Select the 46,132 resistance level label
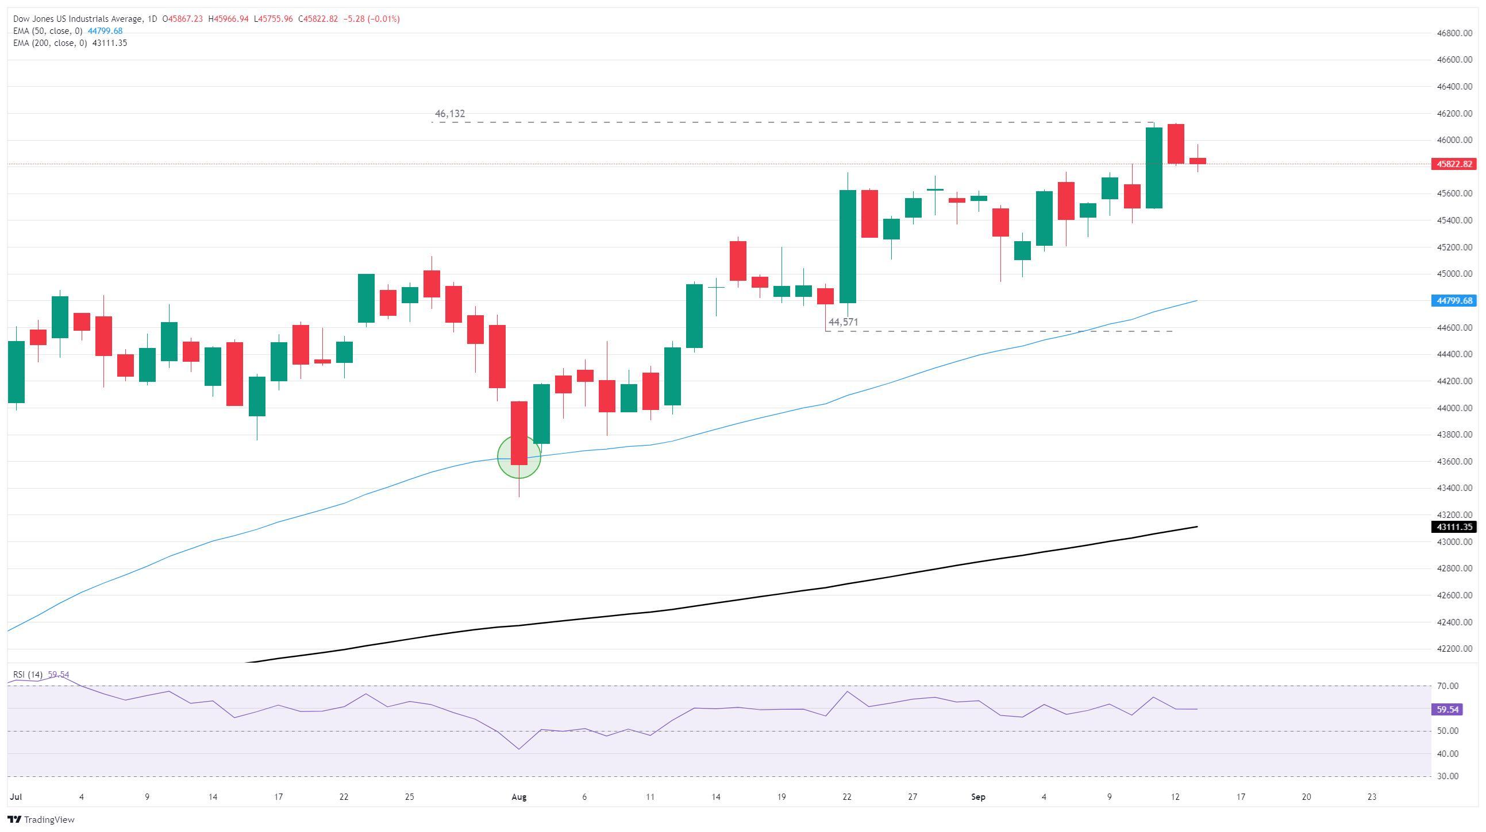1486x832 pixels. 449,114
